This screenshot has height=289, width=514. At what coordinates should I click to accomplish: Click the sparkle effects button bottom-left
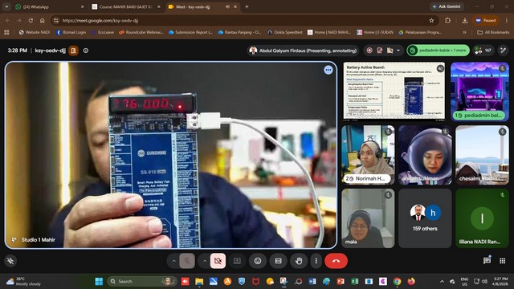coord(10,261)
